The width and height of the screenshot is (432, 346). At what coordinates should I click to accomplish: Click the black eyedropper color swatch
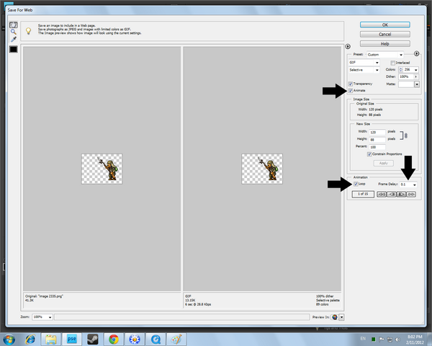click(13, 50)
